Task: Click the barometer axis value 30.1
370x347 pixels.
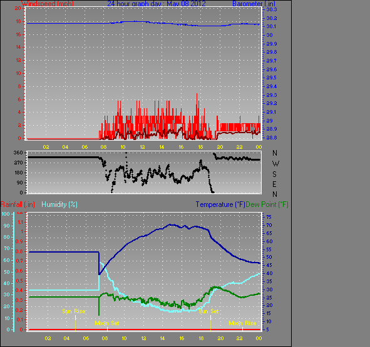Action: point(271,26)
